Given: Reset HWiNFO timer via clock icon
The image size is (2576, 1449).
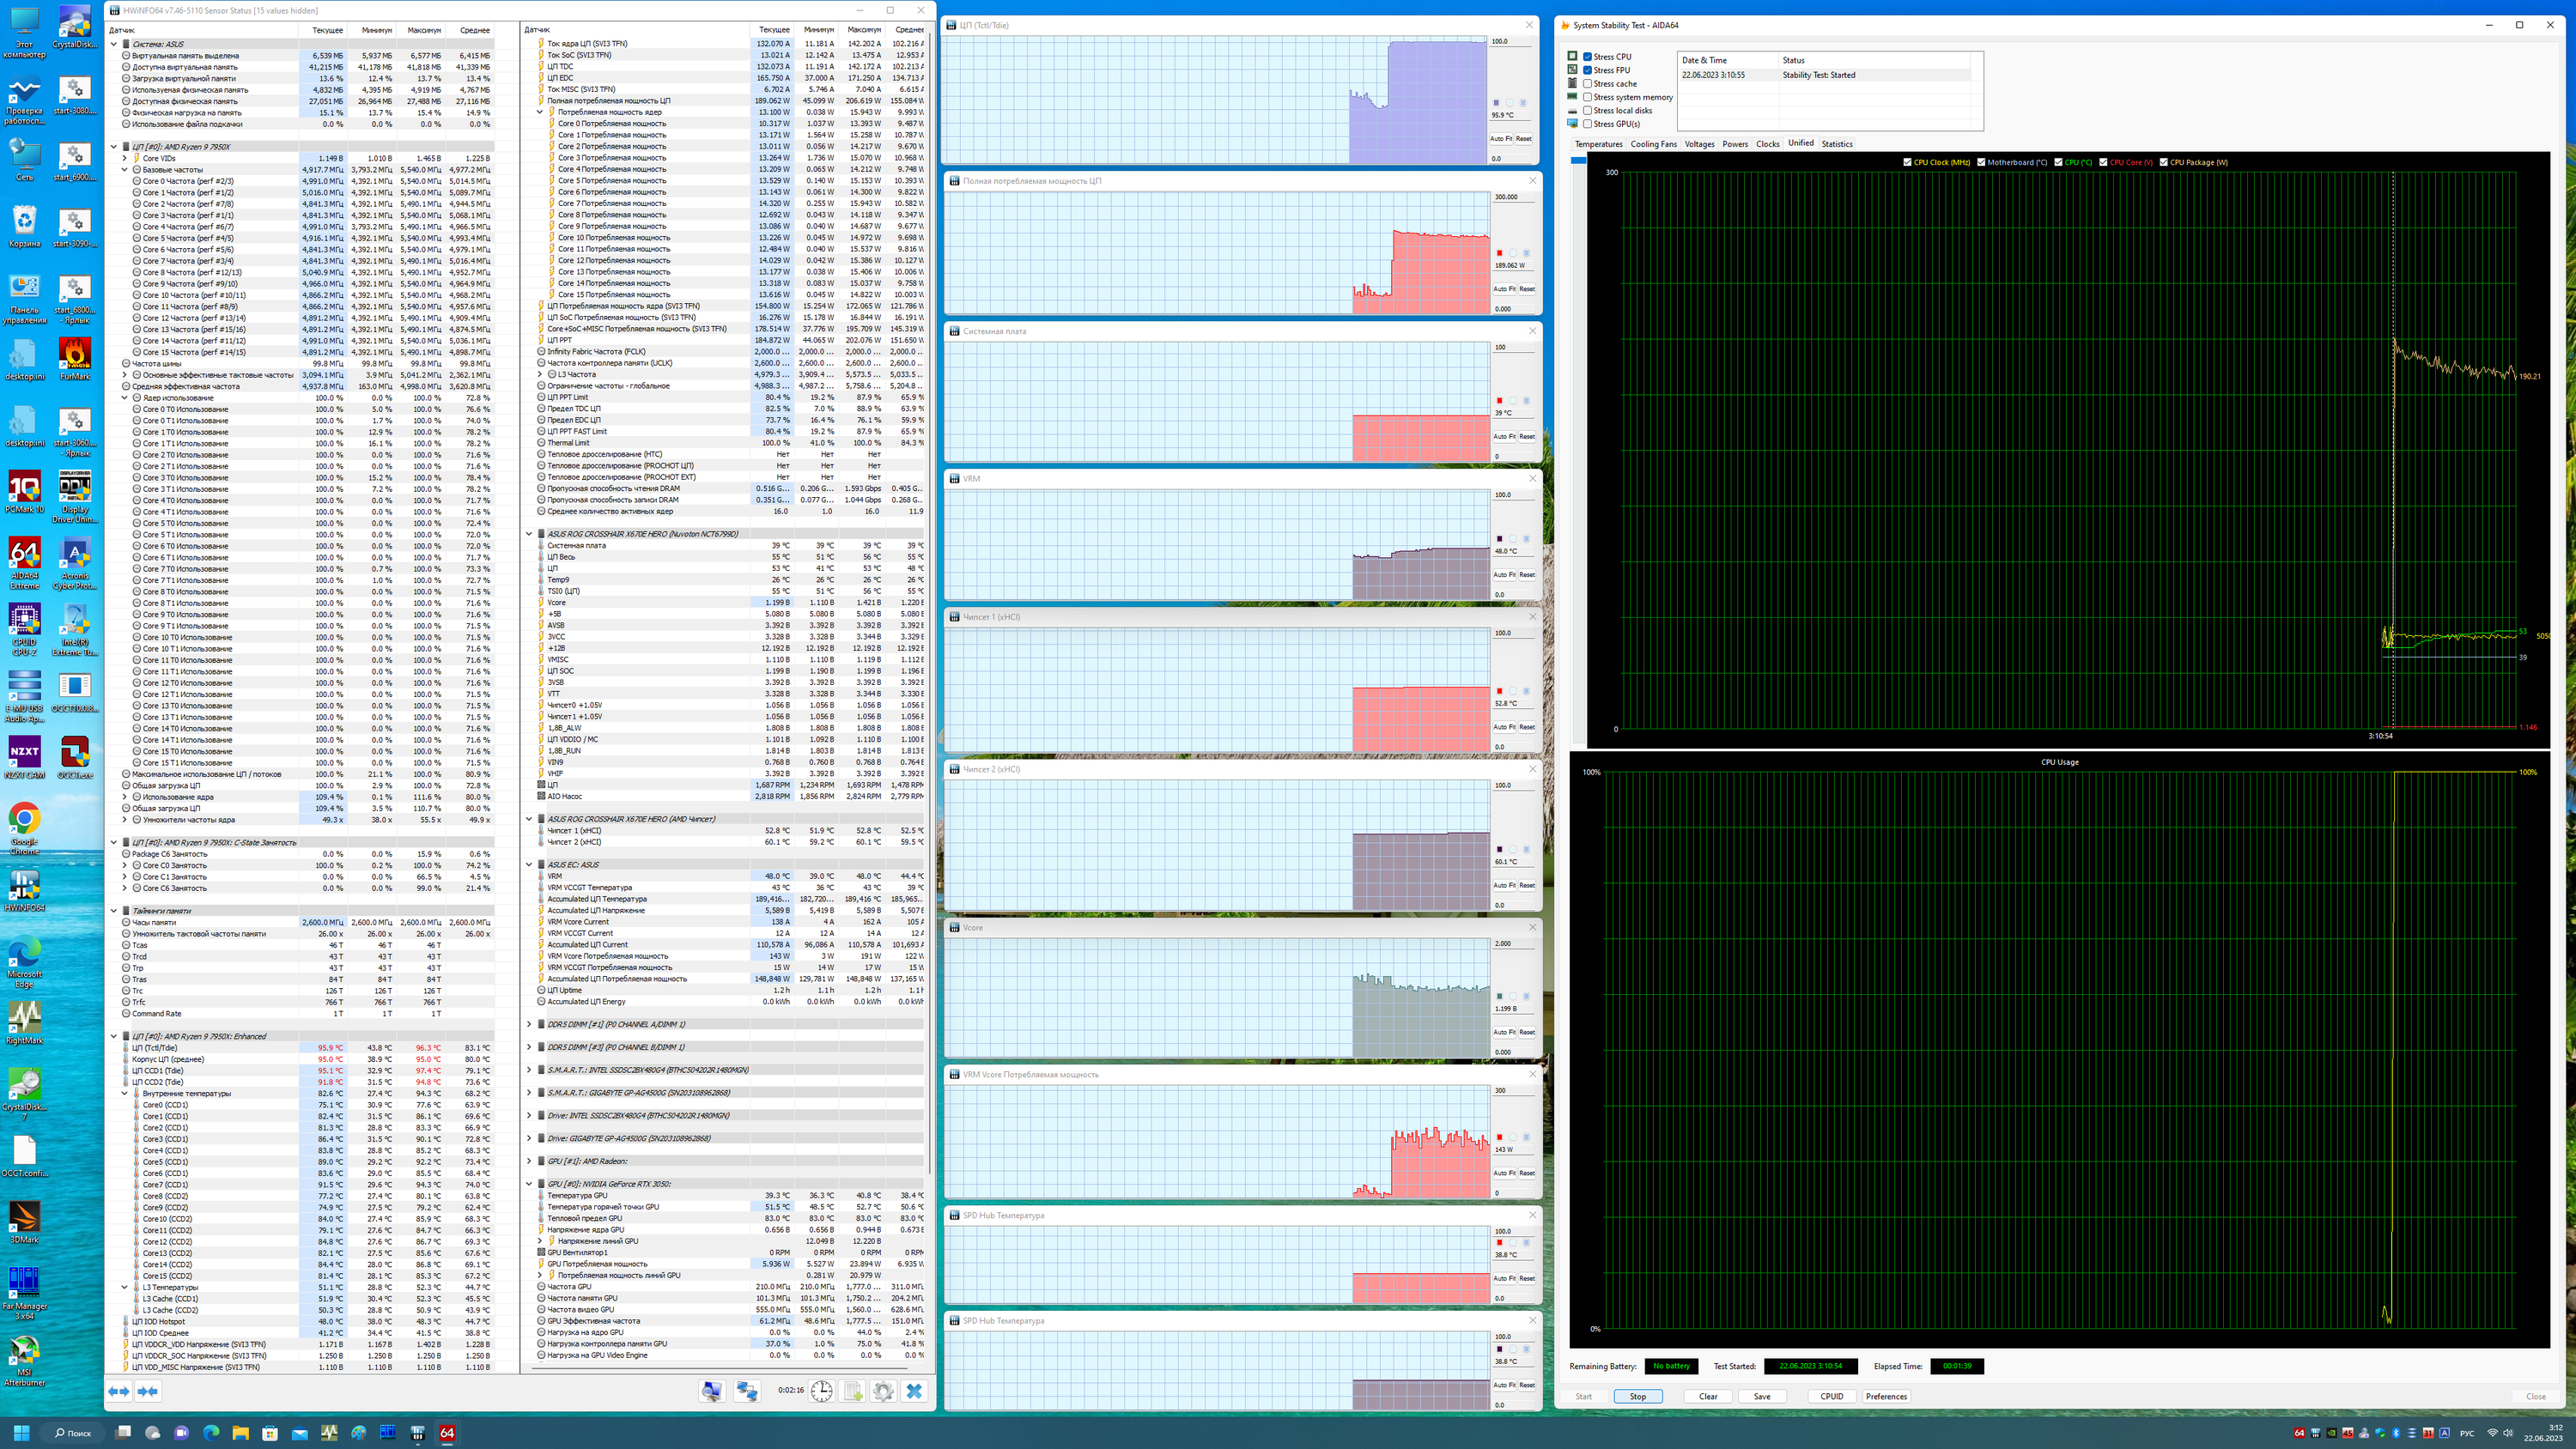Looking at the screenshot, I should [821, 1391].
